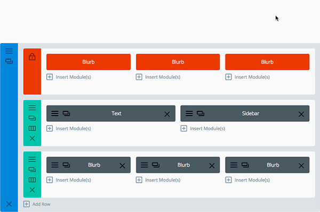320x212 pixels.
Task: Delete the Text/Sidebar row
Action: point(32,138)
